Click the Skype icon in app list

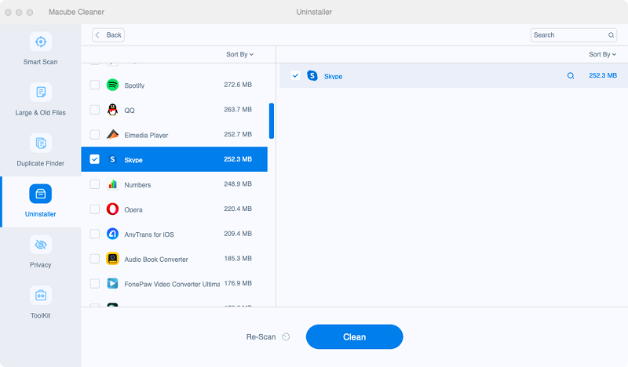click(112, 159)
